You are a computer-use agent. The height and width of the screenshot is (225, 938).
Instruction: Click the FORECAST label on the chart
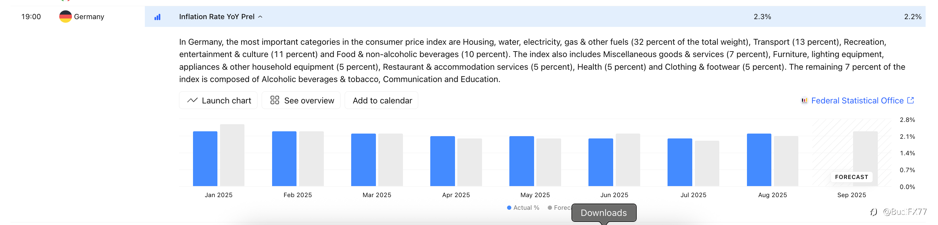(x=851, y=177)
